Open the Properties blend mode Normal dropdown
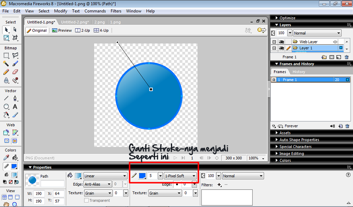Viewport: 353px width, 207px height. (242, 176)
